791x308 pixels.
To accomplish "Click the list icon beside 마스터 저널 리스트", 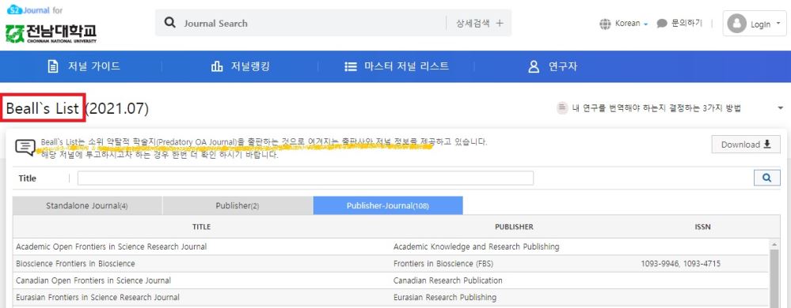I will click(x=351, y=66).
